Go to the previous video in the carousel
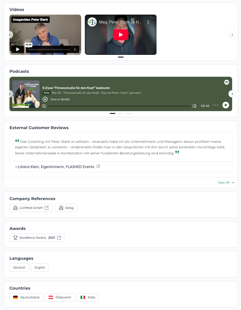The width and height of the screenshot is (241, 310). 10,35
